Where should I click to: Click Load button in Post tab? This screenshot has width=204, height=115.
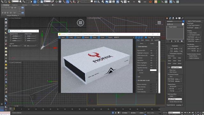(x=152, y=43)
